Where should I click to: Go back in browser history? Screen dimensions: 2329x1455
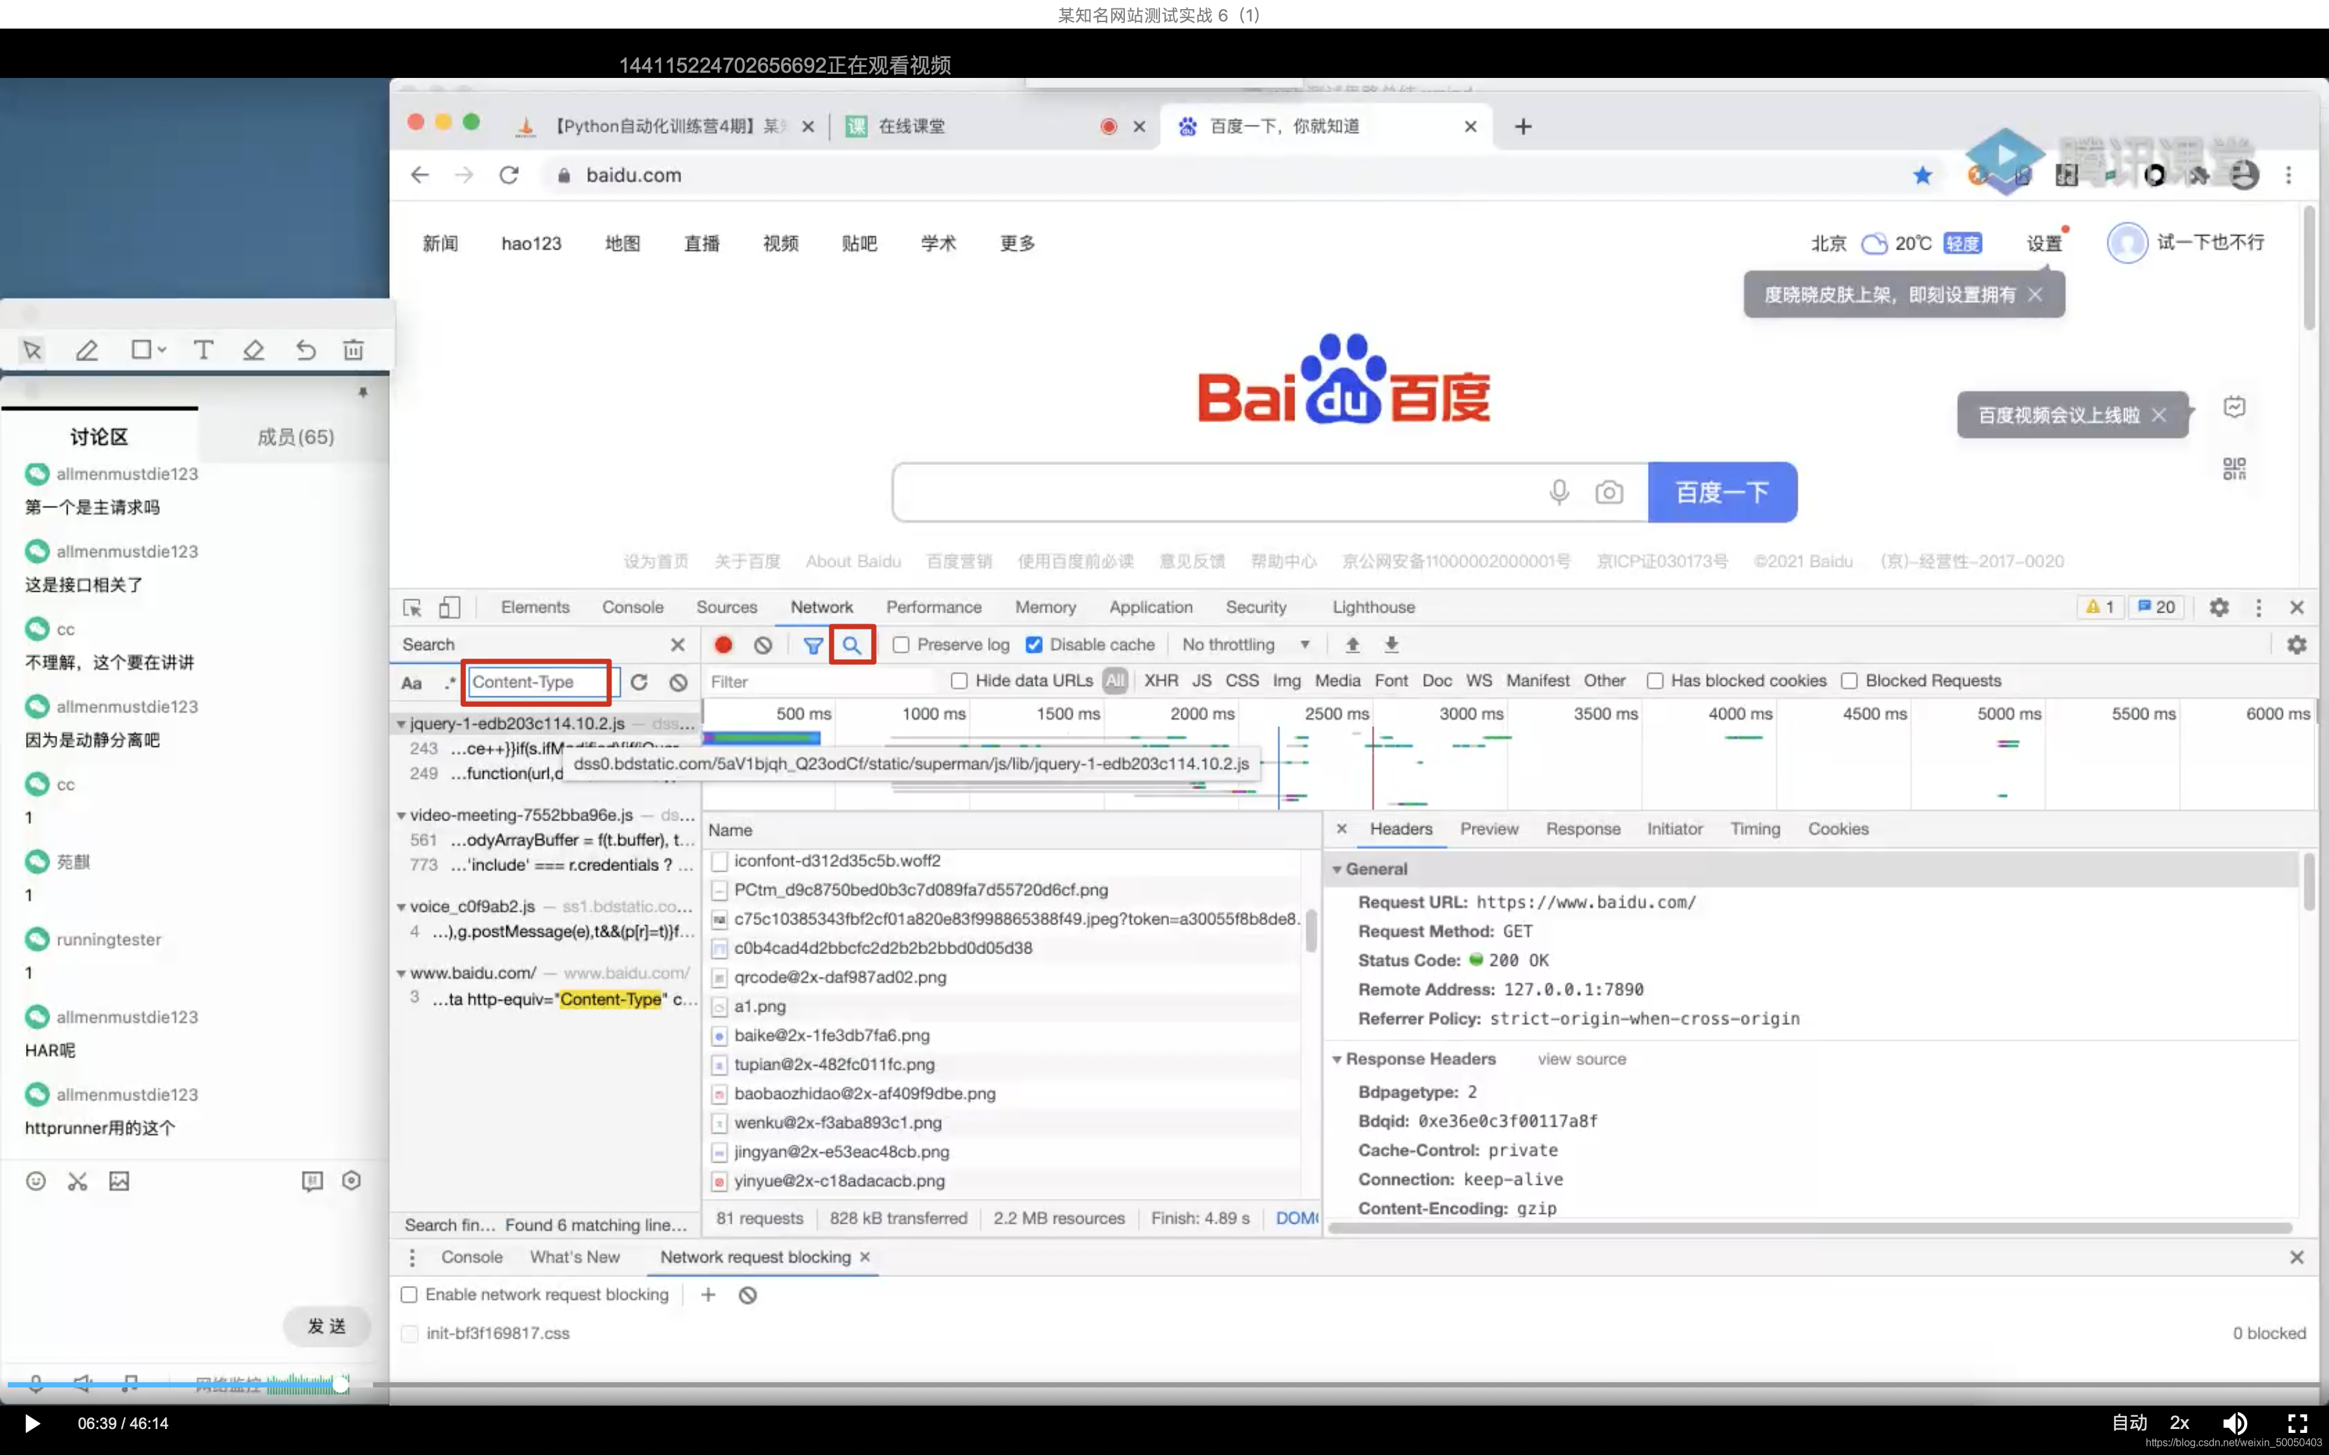[420, 175]
